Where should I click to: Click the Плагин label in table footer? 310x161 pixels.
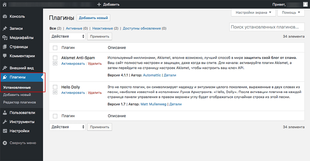click(68, 116)
